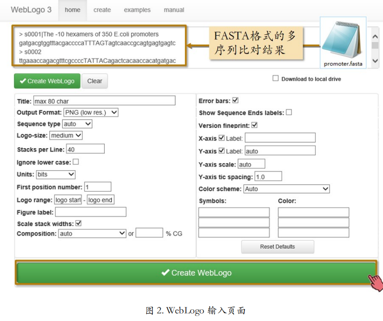Expand the Composition dropdown
This screenshot has height=321, width=383.
(x=92, y=233)
